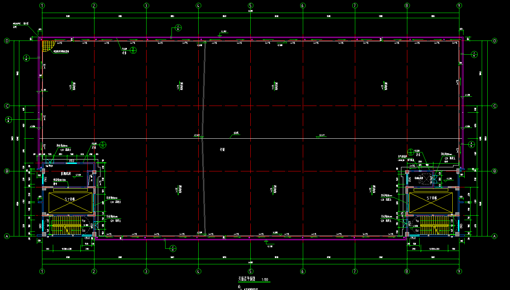Select axis bubble B on left side
510x290 pixels.
pyautogui.click(x=6, y=171)
